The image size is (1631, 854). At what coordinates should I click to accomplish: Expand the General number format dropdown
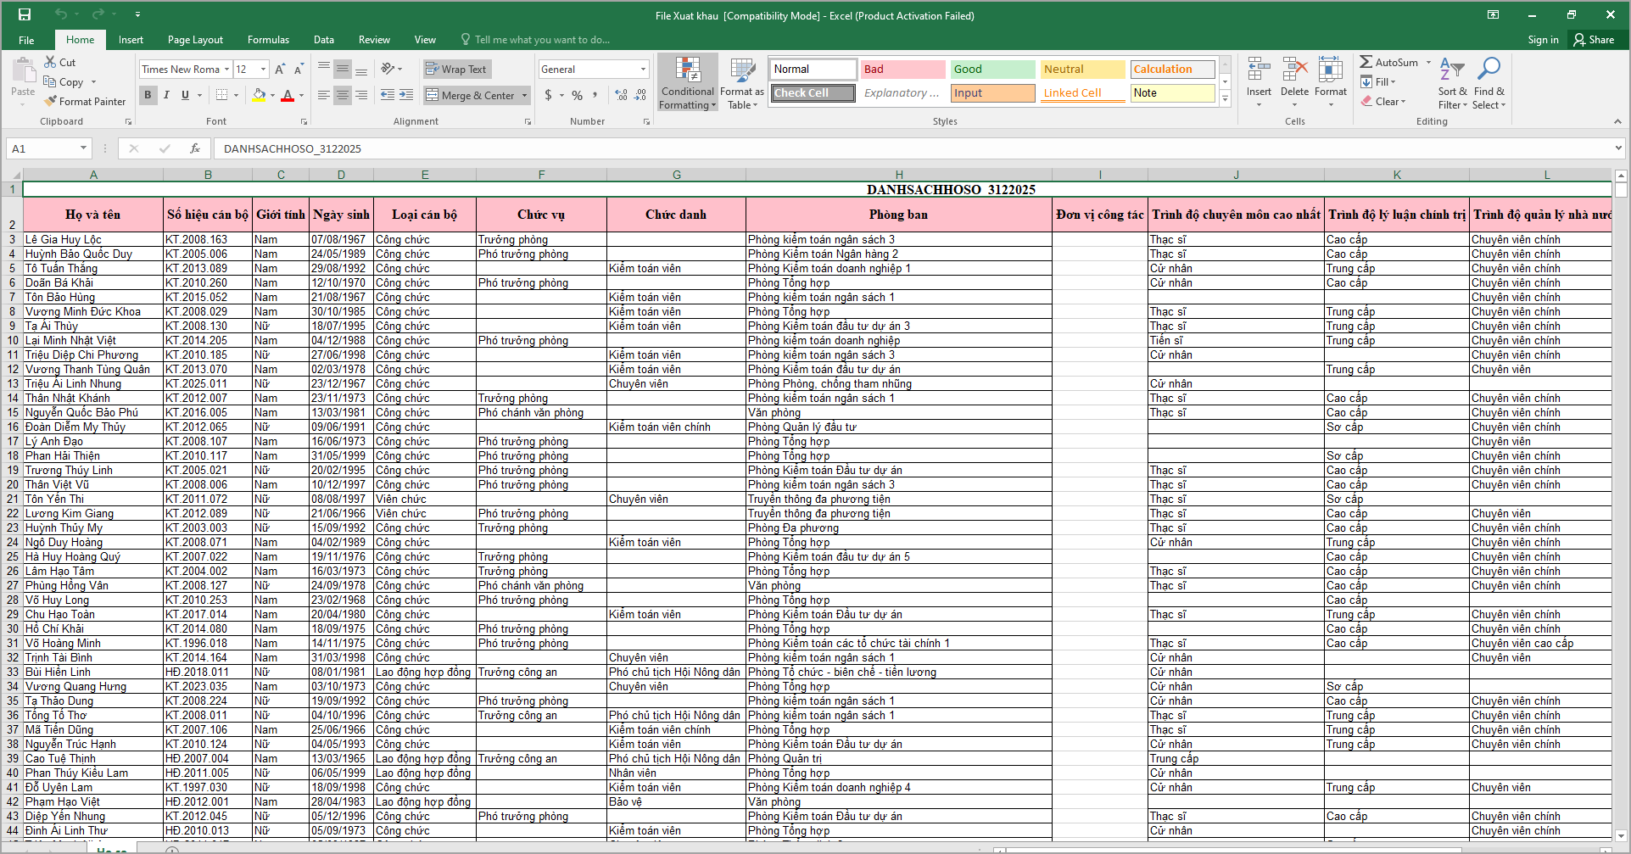[x=643, y=70]
